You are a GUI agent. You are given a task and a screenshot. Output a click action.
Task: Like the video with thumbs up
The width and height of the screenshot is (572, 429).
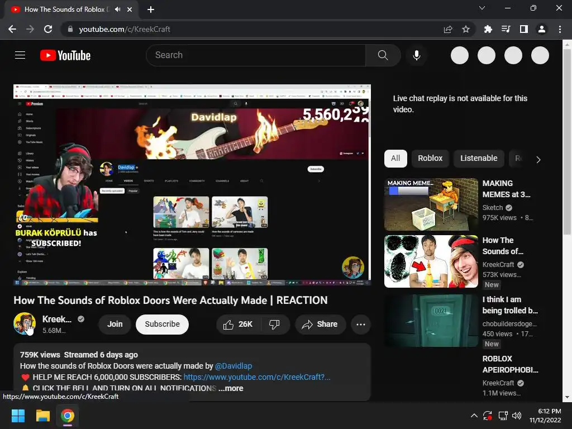click(x=238, y=325)
